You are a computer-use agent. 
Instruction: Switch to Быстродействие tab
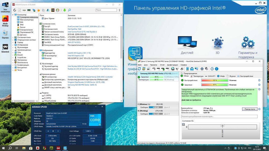[245, 76]
